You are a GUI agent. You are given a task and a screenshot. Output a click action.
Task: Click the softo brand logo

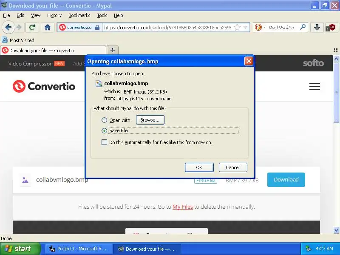[313, 63]
